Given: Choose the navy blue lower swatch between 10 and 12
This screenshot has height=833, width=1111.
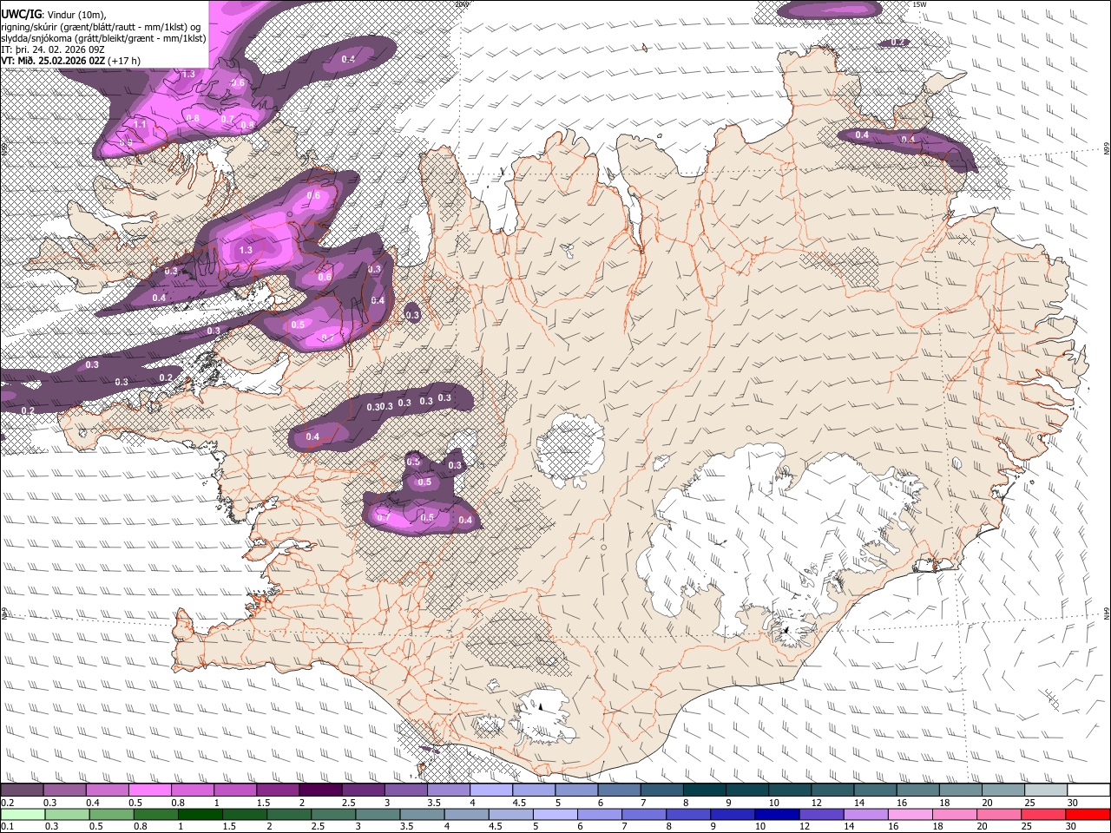Looking at the screenshot, I should [x=777, y=814].
